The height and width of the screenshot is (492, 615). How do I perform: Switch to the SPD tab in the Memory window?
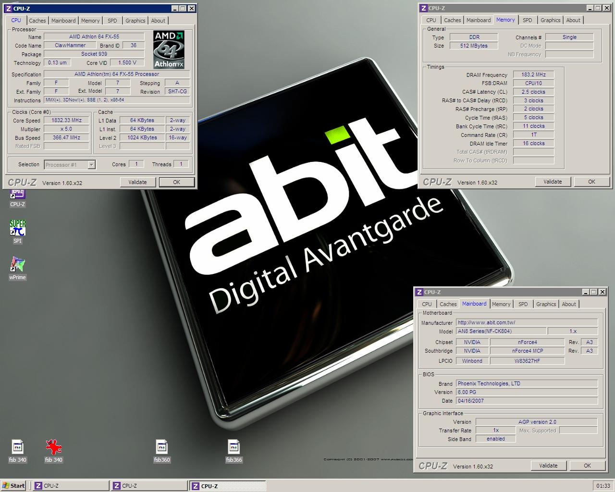coord(527,20)
